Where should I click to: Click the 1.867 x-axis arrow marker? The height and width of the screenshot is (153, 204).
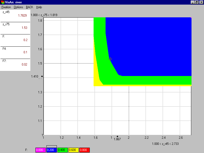117,136
